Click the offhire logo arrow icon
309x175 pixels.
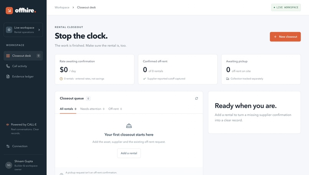coord(9,10)
